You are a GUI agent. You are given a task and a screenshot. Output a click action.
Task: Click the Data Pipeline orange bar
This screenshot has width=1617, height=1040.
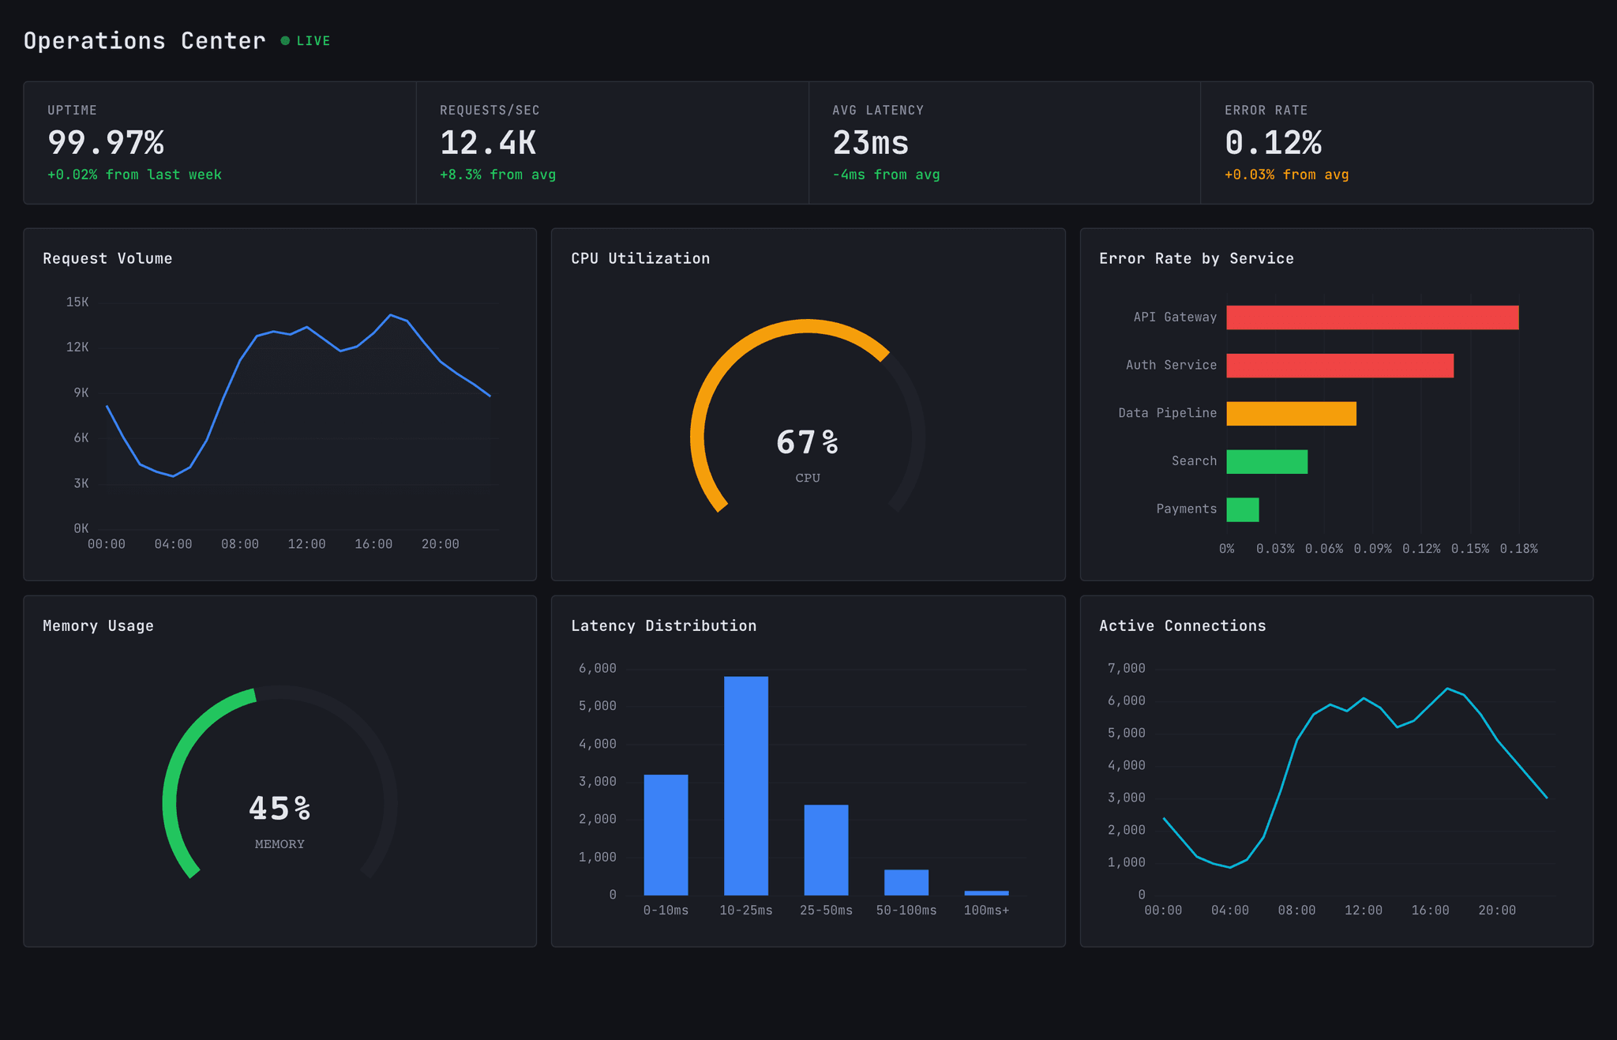coord(1290,413)
